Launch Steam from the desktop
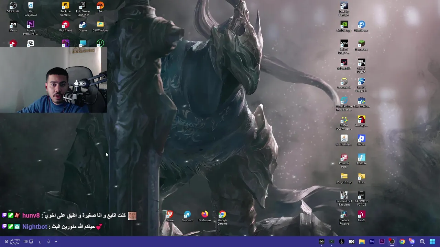Screen dimensions: 440x247 83,26
